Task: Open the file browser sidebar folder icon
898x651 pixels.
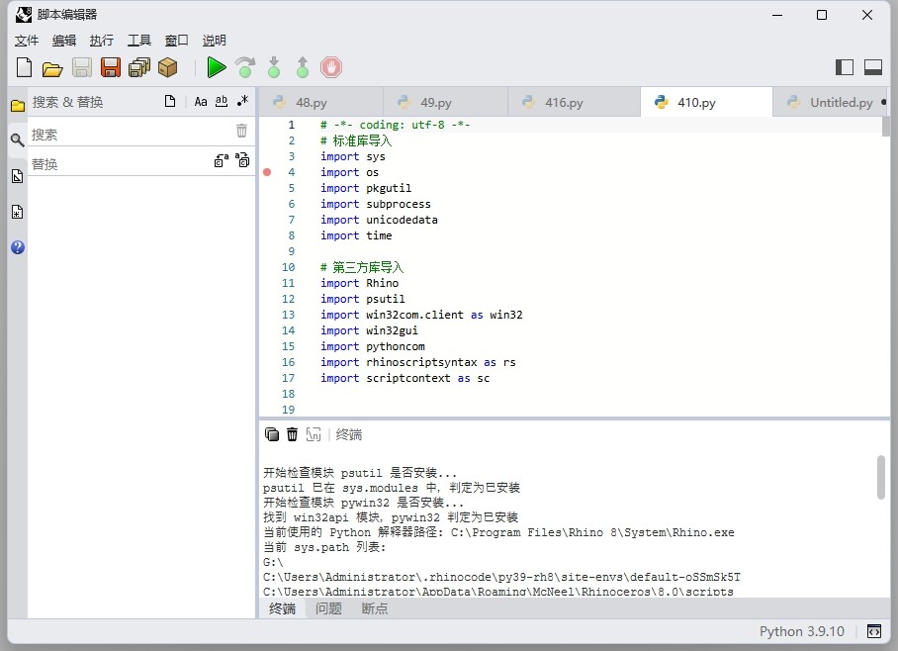Action: tap(18, 106)
